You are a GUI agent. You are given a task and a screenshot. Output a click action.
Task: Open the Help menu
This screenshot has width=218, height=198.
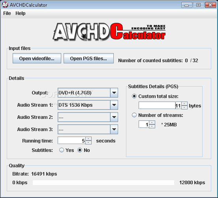click(21, 13)
